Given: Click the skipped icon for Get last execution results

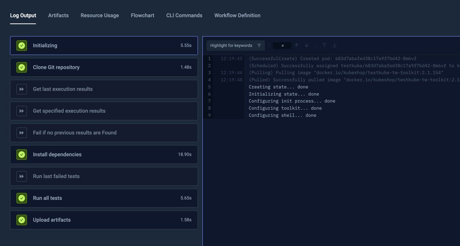Looking at the screenshot, I should pos(22,89).
